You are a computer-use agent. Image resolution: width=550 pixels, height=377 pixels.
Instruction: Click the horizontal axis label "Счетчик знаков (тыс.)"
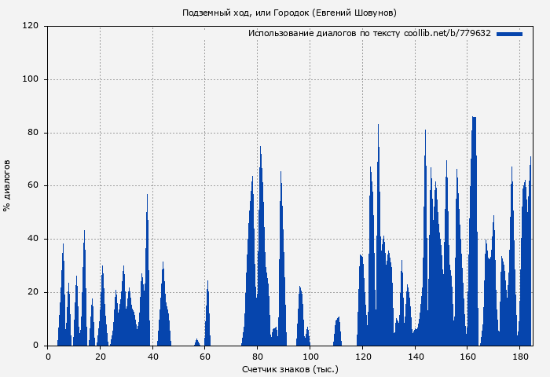(290, 368)
